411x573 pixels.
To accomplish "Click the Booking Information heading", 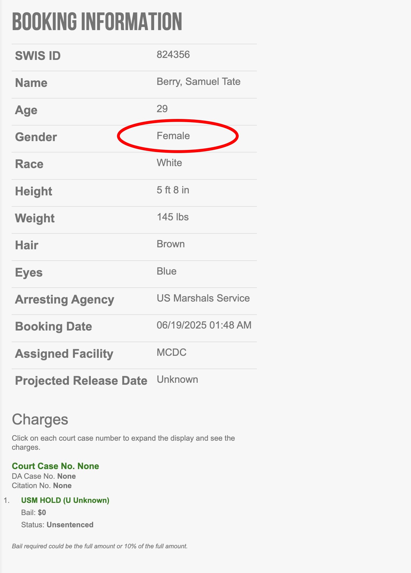I will (97, 22).
